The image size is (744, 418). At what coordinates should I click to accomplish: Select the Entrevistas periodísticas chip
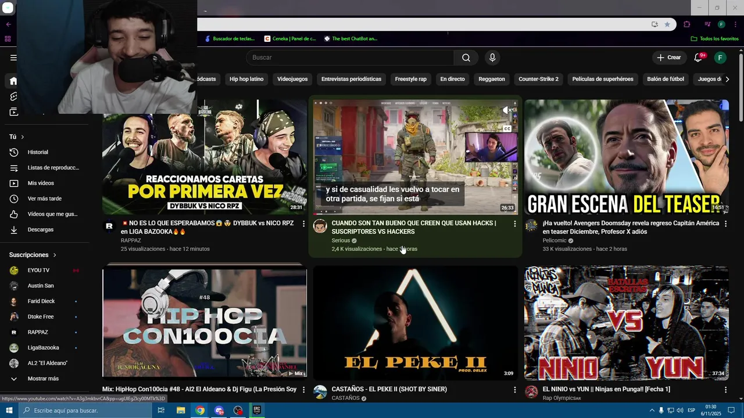click(351, 79)
